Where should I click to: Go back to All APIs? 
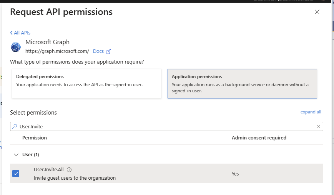pyautogui.click(x=20, y=33)
